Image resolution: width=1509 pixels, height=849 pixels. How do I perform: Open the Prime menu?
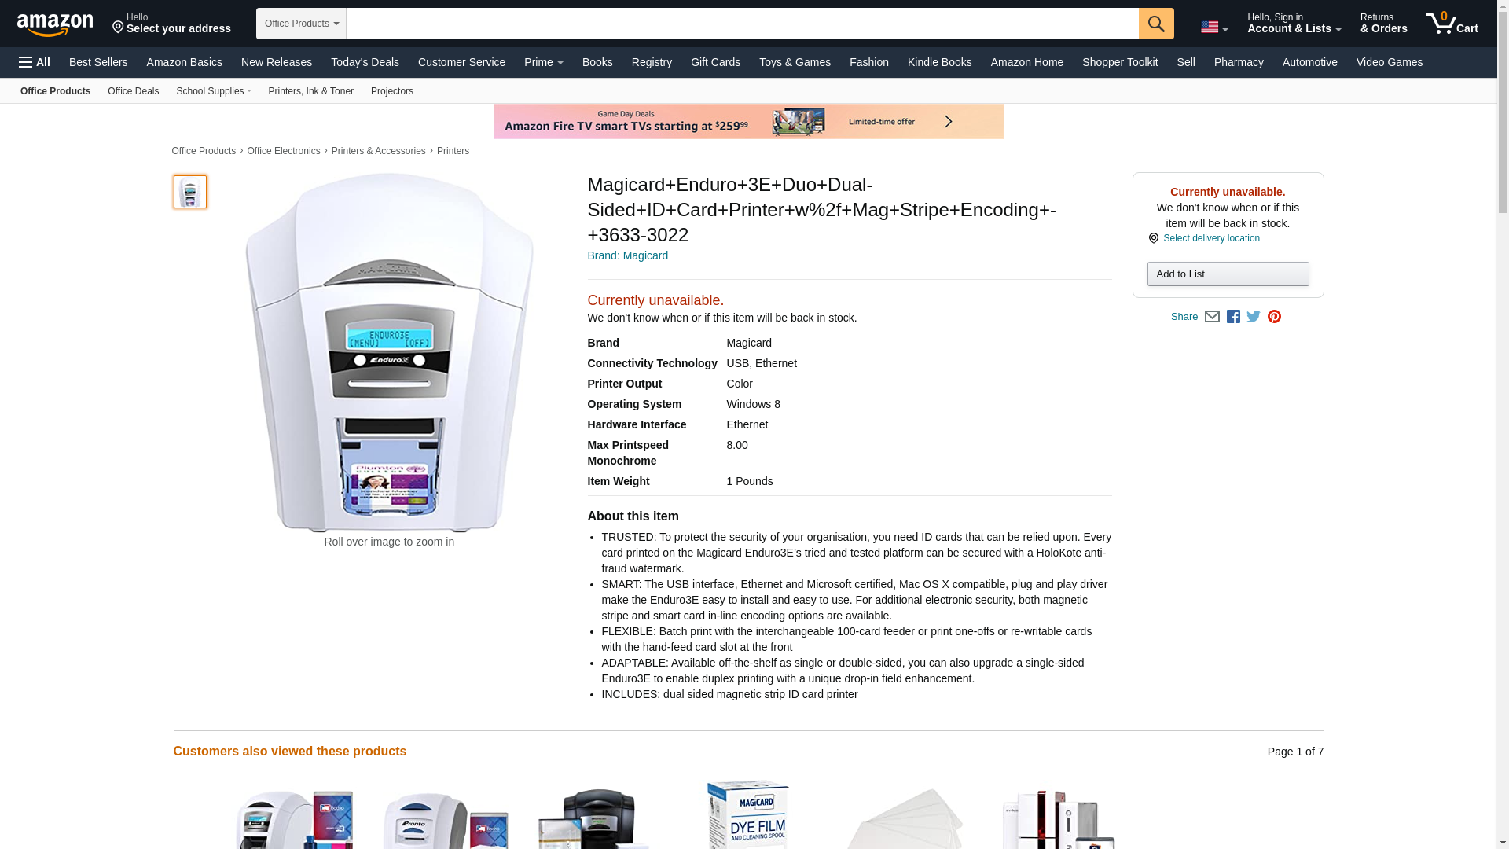tap(543, 62)
